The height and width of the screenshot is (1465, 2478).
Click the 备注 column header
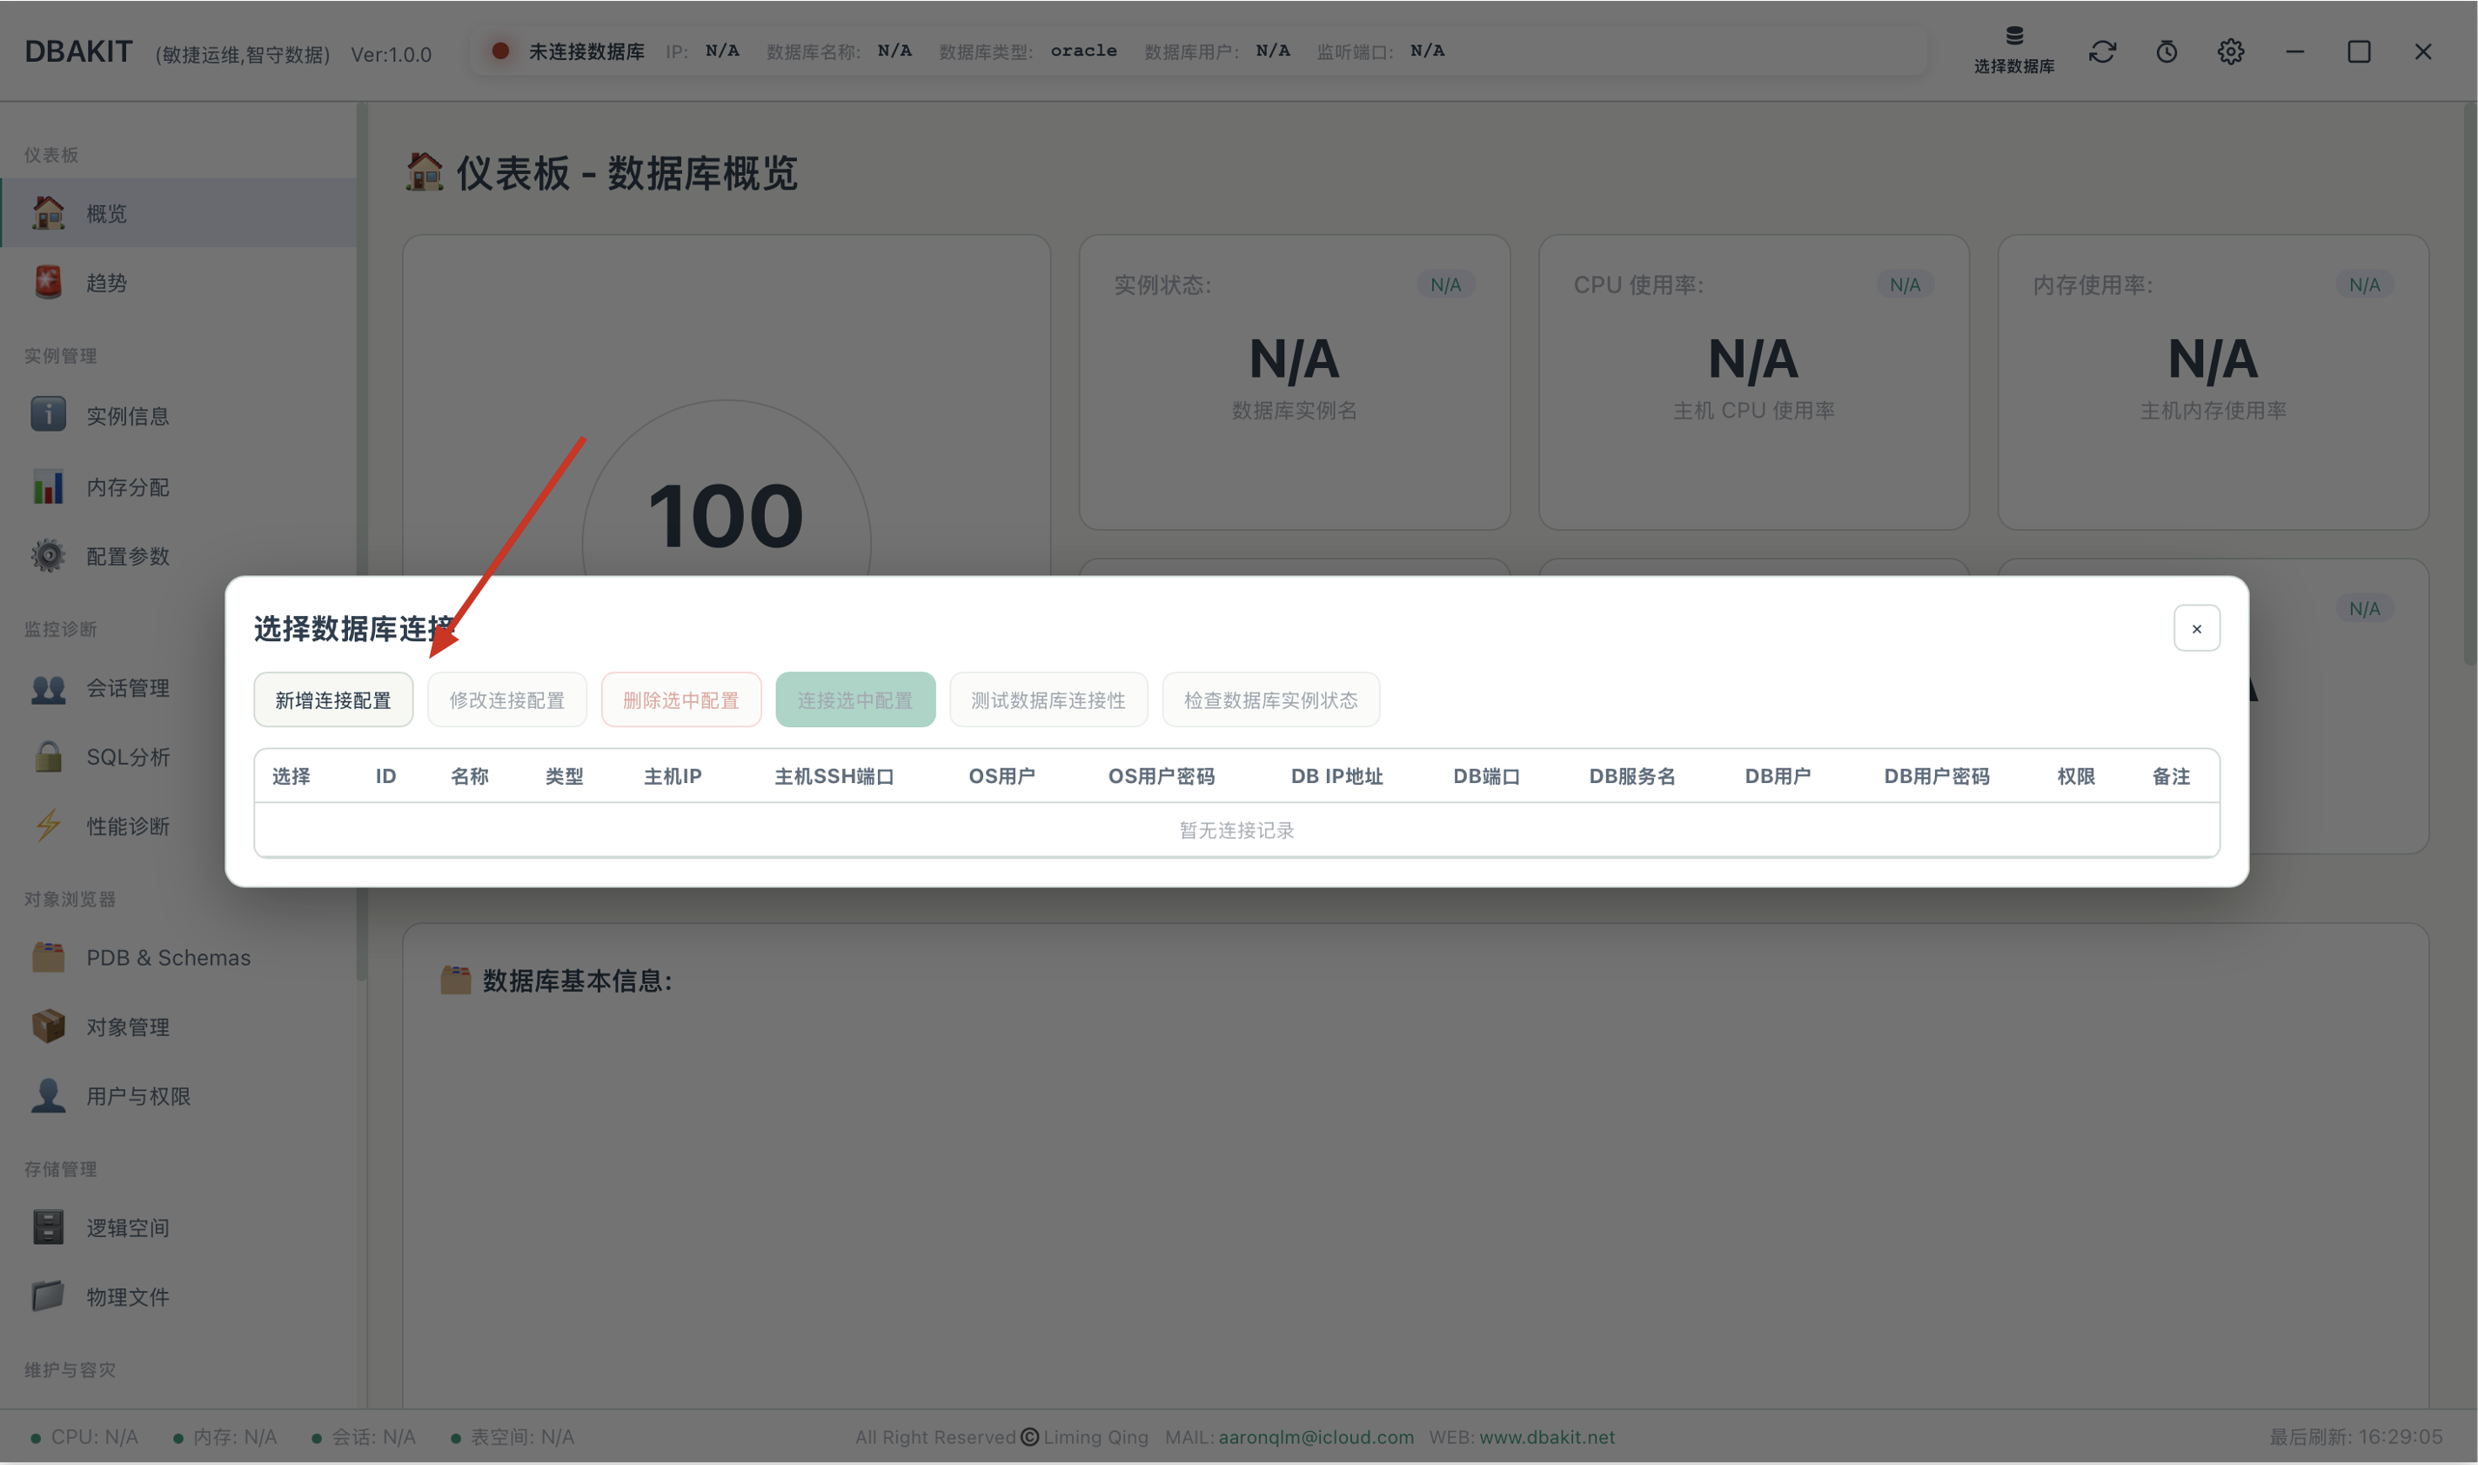pos(2170,776)
